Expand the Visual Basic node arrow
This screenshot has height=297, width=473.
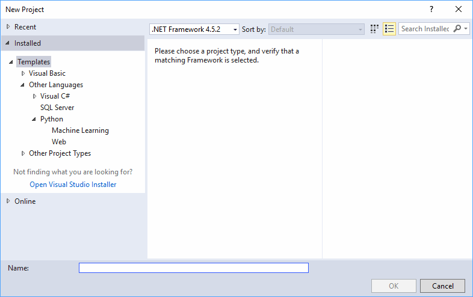pyautogui.click(x=23, y=73)
